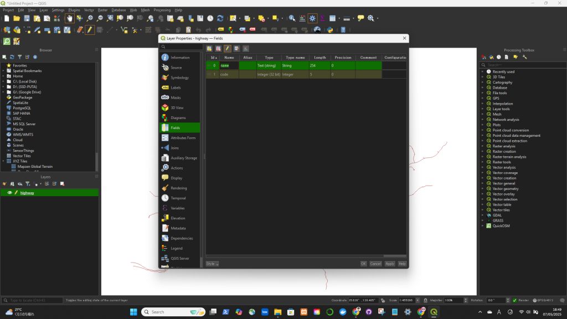Hide the highway layer using eye icon
Screen dimensions: 567x319
[9, 193]
